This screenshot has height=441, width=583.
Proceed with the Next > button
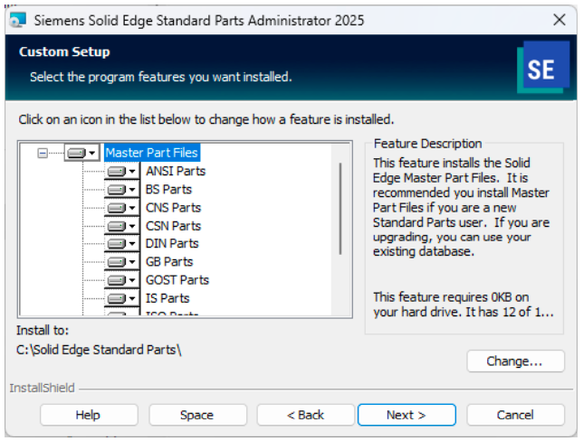(x=406, y=415)
